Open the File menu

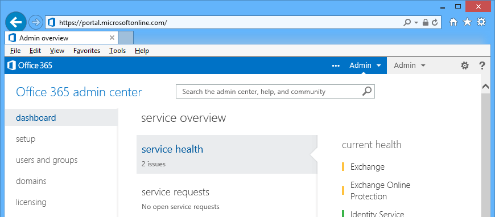pos(15,51)
